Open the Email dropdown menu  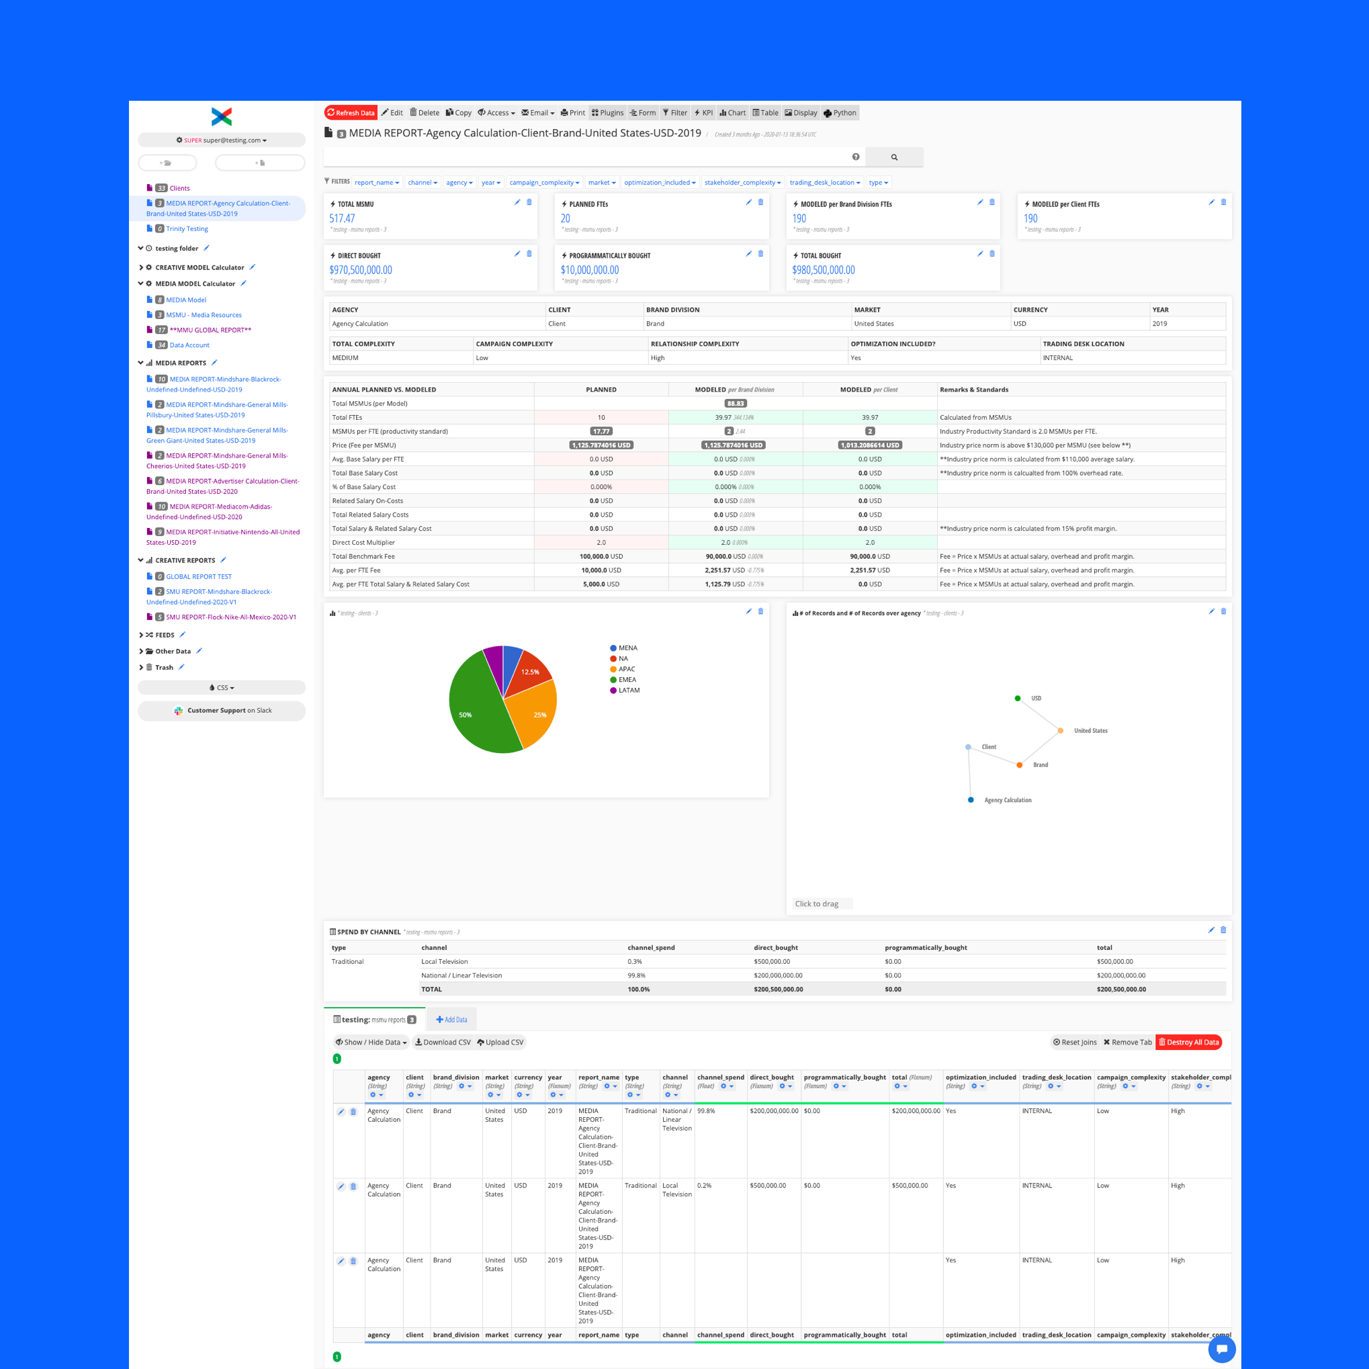coord(538,113)
